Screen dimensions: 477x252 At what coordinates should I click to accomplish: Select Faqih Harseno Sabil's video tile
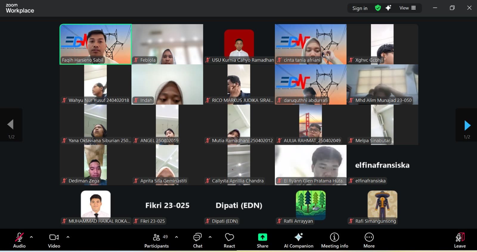pos(96,44)
